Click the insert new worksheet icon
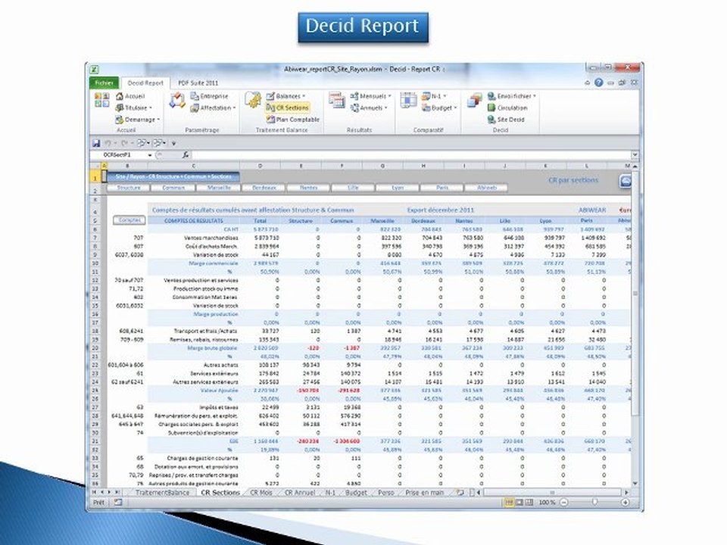The height and width of the screenshot is (545, 727). coord(460,493)
